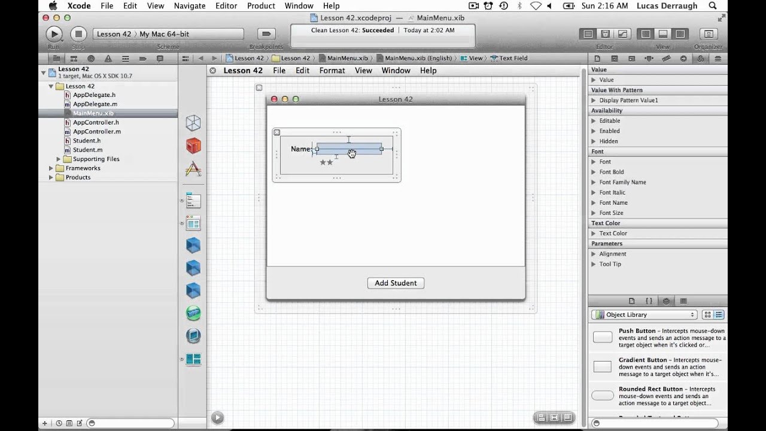Expand the Display Pattern Value1 binding
Viewport: 766px width, 431px height.
coord(594,101)
